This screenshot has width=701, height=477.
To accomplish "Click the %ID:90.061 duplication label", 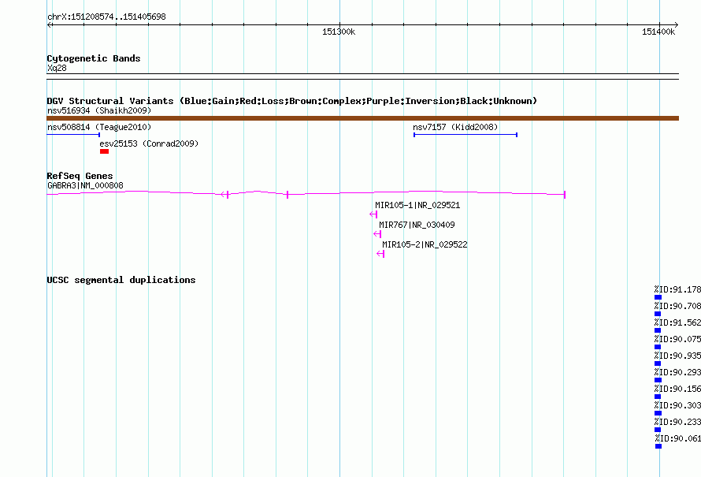I will click(x=678, y=438).
